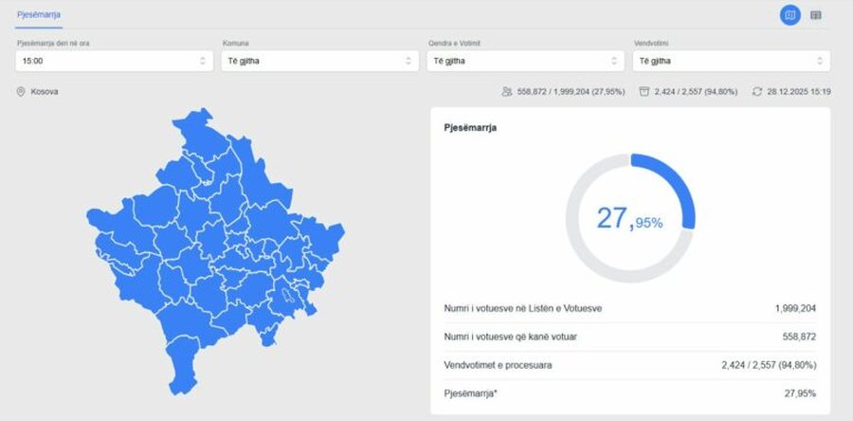
Task: Click the 558,872 / 1,999,204 (27,95%) header stat
Action: (x=571, y=91)
